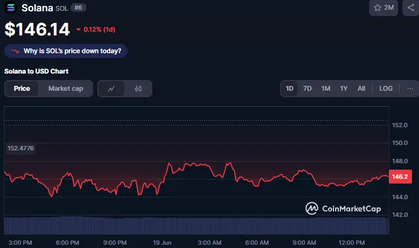The width and height of the screenshot is (419, 248).
Task: Choose the All time range
Action: (361, 89)
